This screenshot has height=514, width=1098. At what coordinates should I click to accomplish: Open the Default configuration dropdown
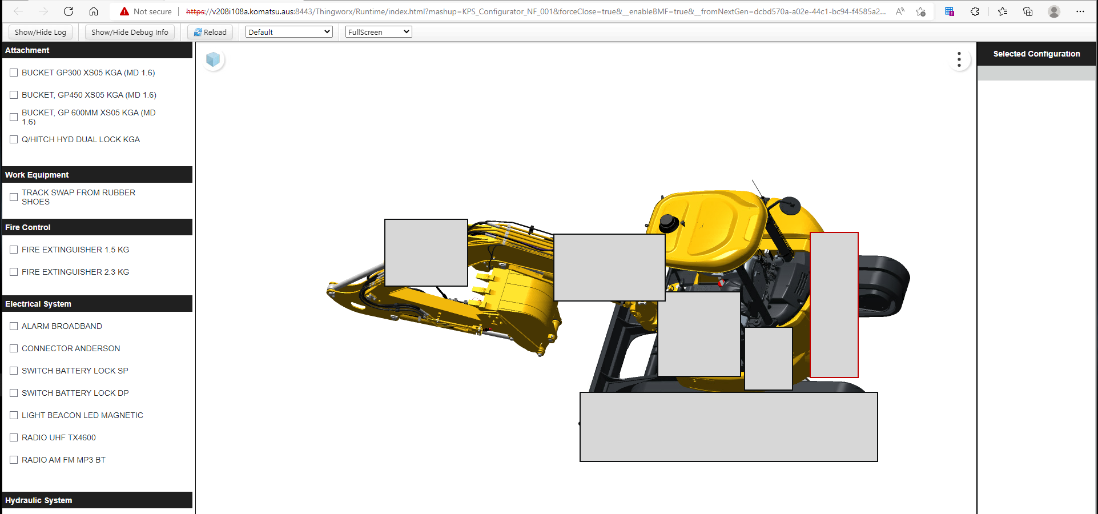tap(288, 31)
